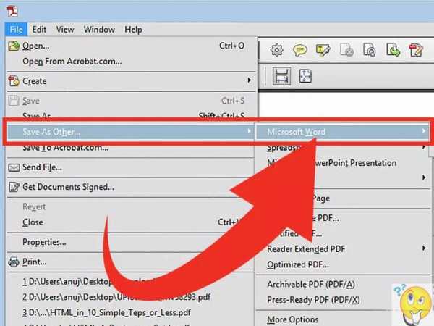Click the Send File envelope icon

(x=14, y=167)
